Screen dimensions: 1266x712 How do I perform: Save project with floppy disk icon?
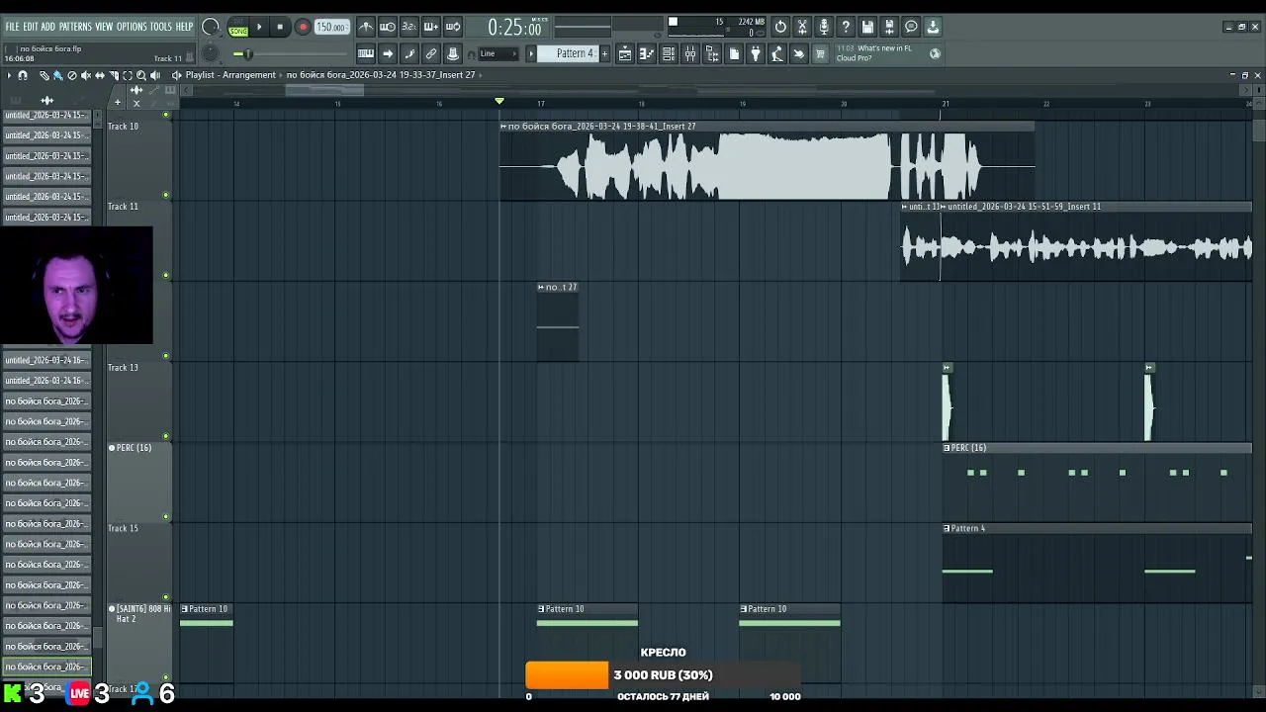[867, 27]
